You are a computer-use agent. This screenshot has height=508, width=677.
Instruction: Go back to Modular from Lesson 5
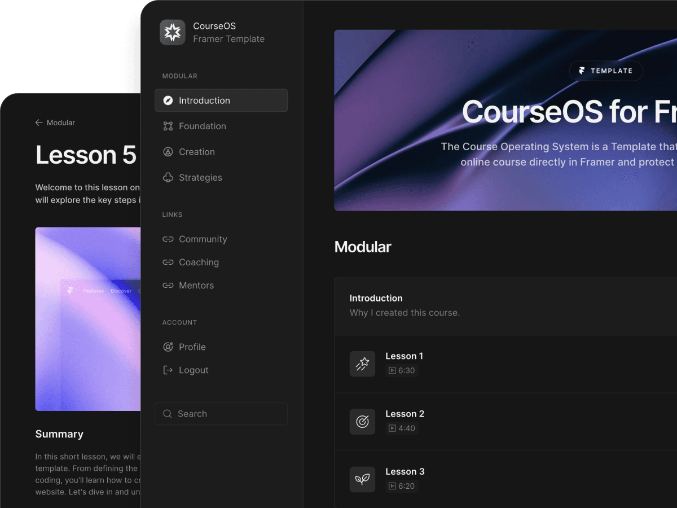pyautogui.click(x=55, y=122)
